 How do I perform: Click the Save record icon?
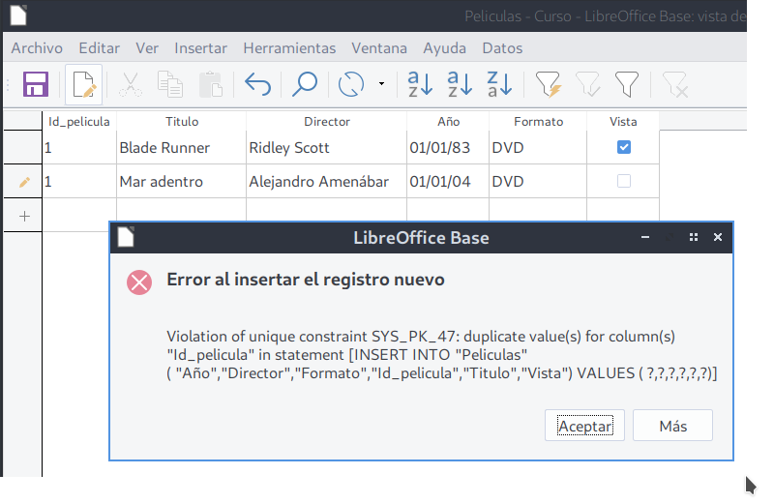[x=36, y=84]
